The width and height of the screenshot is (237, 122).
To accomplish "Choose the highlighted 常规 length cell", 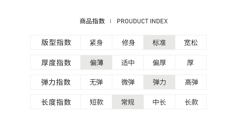I will pyautogui.click(x=128, y=102).
